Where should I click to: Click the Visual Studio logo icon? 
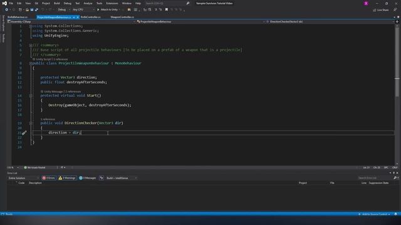4,3
